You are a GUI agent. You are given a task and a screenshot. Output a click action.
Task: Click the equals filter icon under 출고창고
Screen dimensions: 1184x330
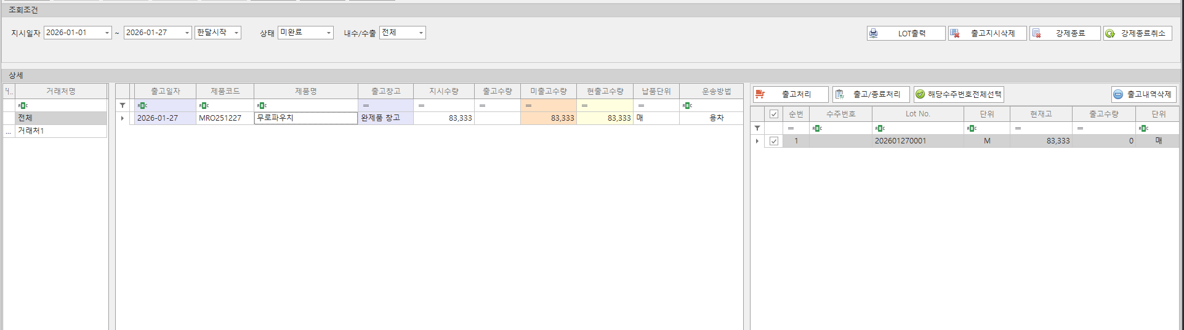point(366,106)
